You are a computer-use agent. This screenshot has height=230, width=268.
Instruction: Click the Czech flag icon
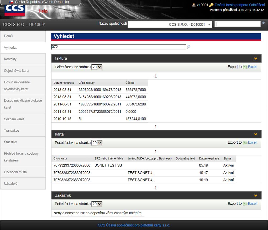[11, 2]
